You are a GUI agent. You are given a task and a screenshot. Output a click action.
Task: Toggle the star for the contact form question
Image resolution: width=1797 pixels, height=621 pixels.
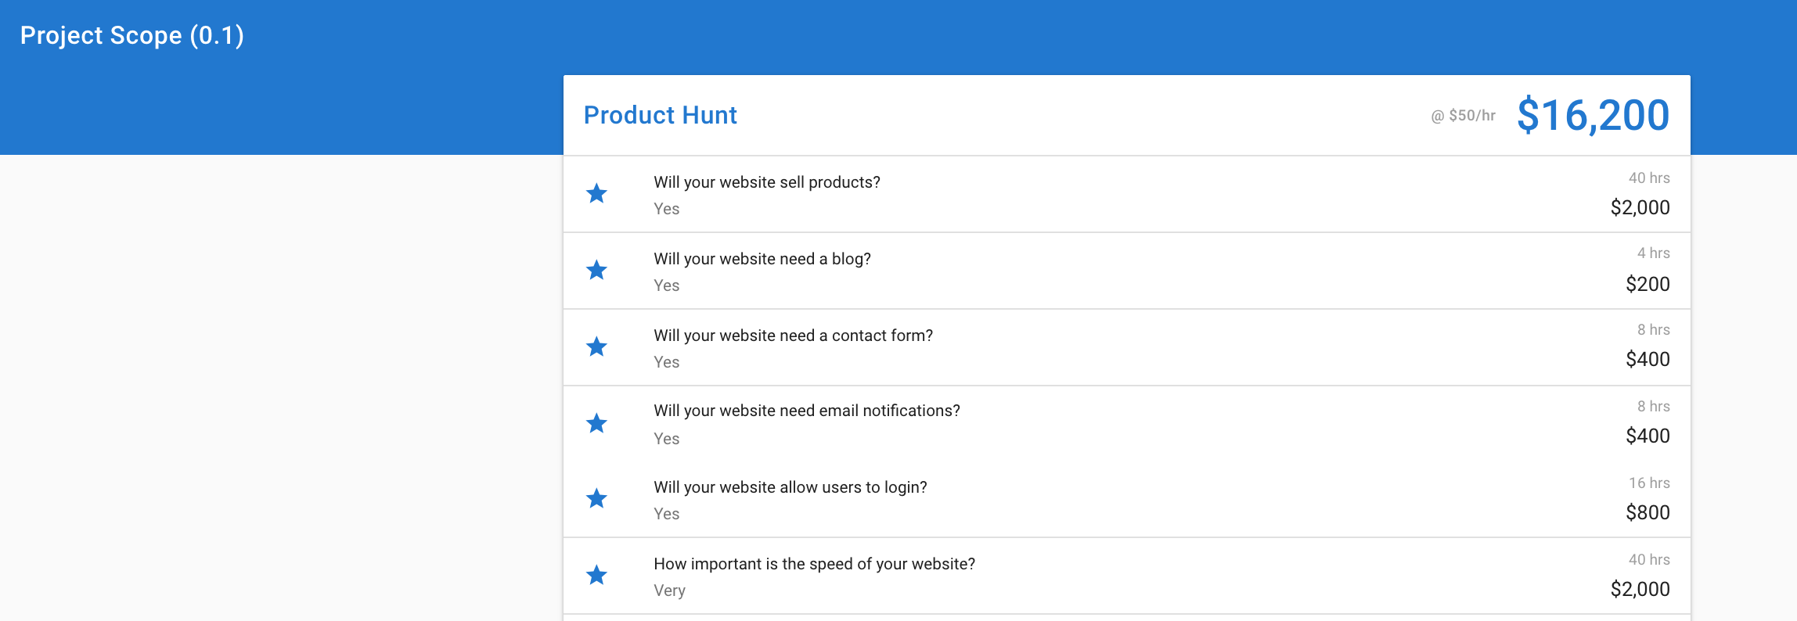[596, 346]
